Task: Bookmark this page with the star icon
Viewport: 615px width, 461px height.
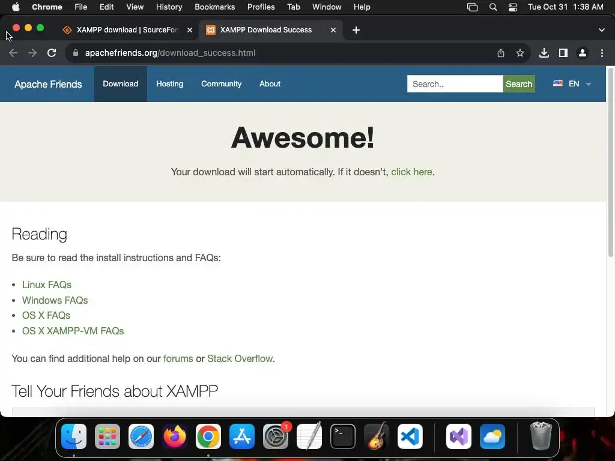Action: coord(520,53)
